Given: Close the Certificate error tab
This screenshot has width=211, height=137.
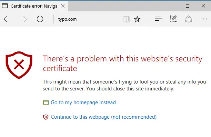Looking at the screenshot, I should click(x=63, y=6).
